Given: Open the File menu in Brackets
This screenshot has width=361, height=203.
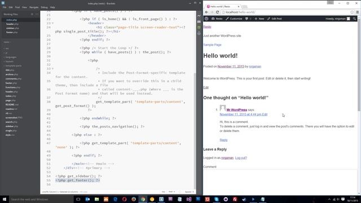Looking at the screenshot, I should [x=5, y=7].
